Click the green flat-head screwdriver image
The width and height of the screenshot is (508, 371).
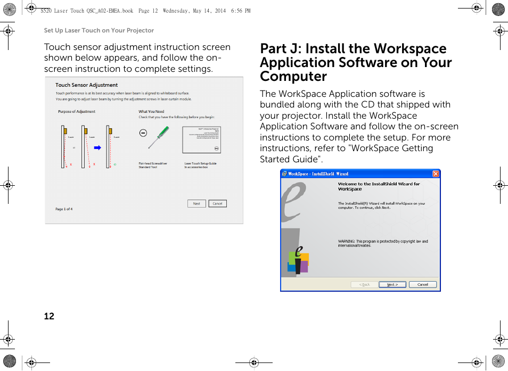click(159, 137)
